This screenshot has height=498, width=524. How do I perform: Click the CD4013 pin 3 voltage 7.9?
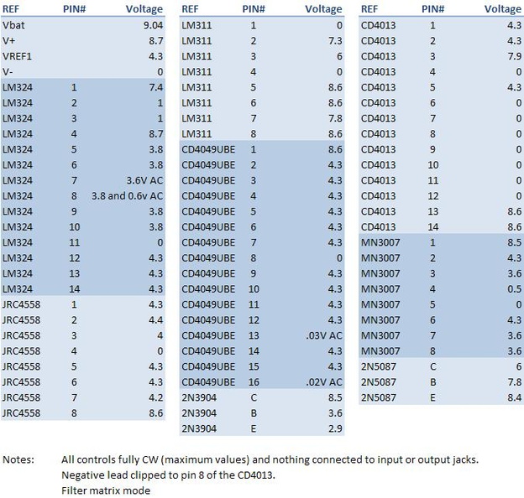click(511, 55)
